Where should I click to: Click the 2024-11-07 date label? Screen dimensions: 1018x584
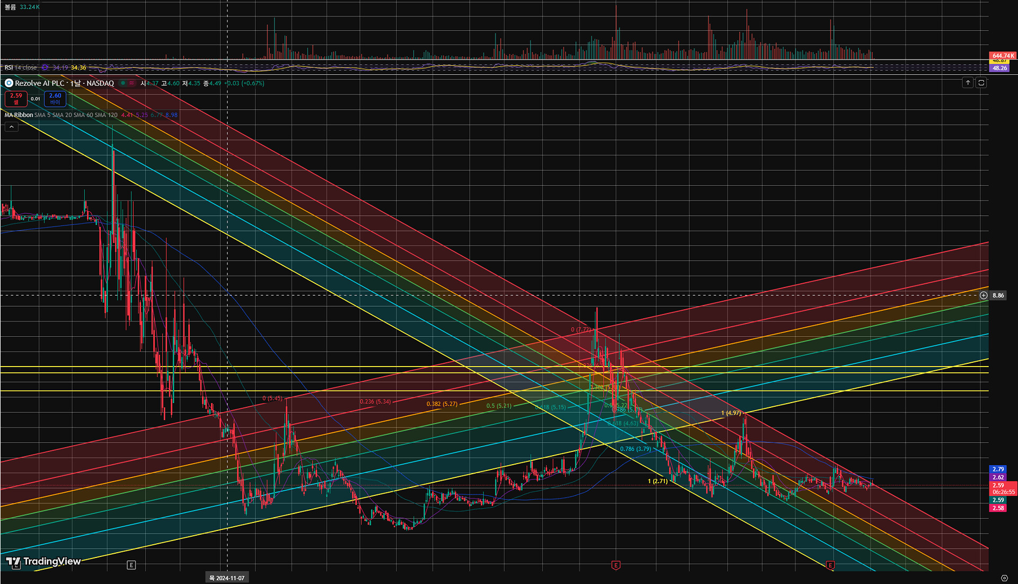pos(227,578)
